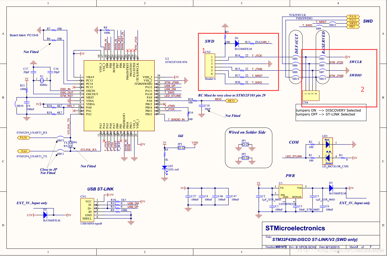The height and width of the screenshot is (256, 387).
Task: Select the PA10 port tag
Action: pyautogui.click(x=23, y=137)
